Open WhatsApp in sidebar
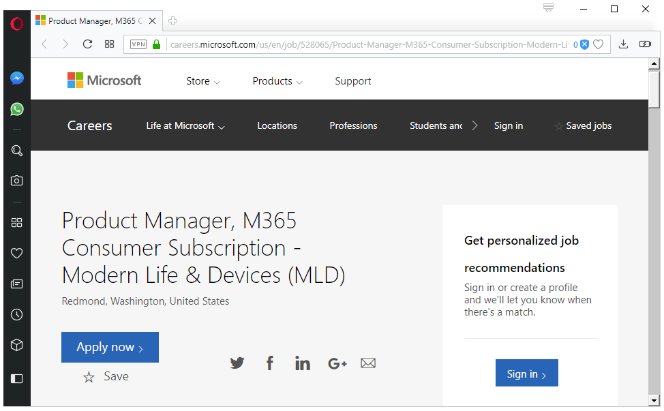This screenshot has width=664, height=411. [17, 109]
